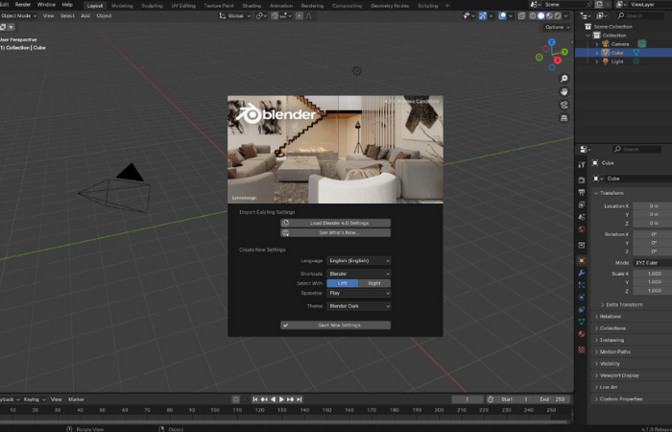
Task: Open the Language dropdown in splash screen
Action: click(359, 260)
